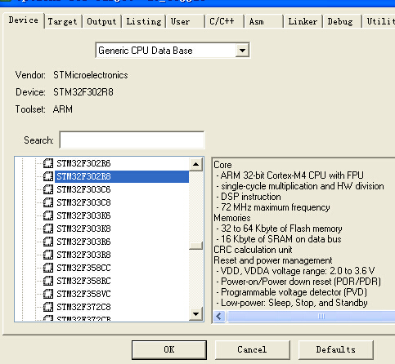This screenshot has width=395, height=364.
Task: Pick STM32F303K8 device entry
Action: pyautogui.click(x=83, y=229)
